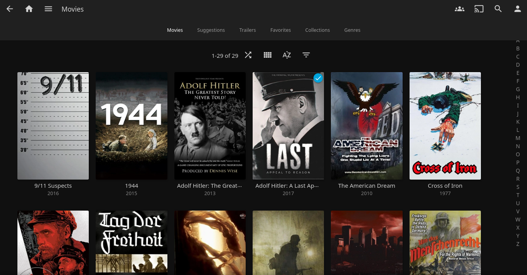
Task: Jump to letter S in alphabet picker
Action: pos(518,187)
